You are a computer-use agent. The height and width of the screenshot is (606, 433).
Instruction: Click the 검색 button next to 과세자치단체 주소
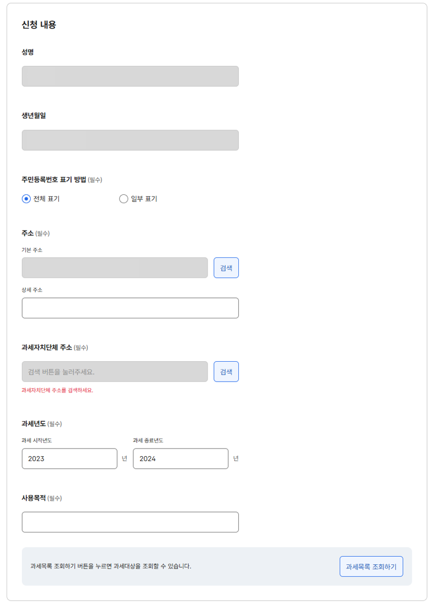coord(226,372)
